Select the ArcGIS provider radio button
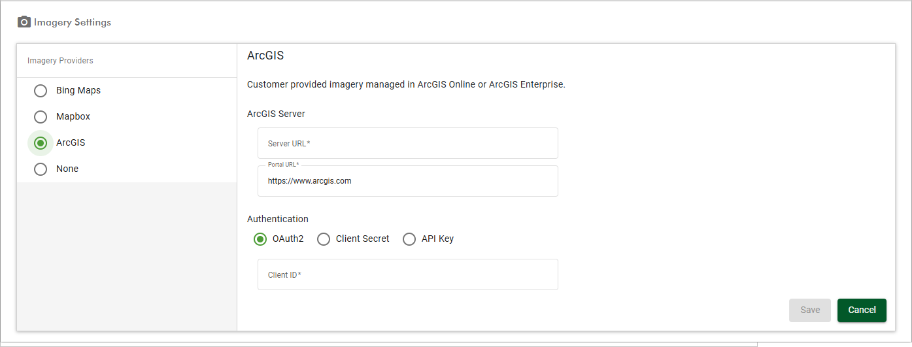 (41, 142)
